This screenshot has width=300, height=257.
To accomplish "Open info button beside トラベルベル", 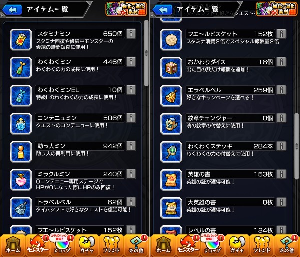I will tap(131, 202).
